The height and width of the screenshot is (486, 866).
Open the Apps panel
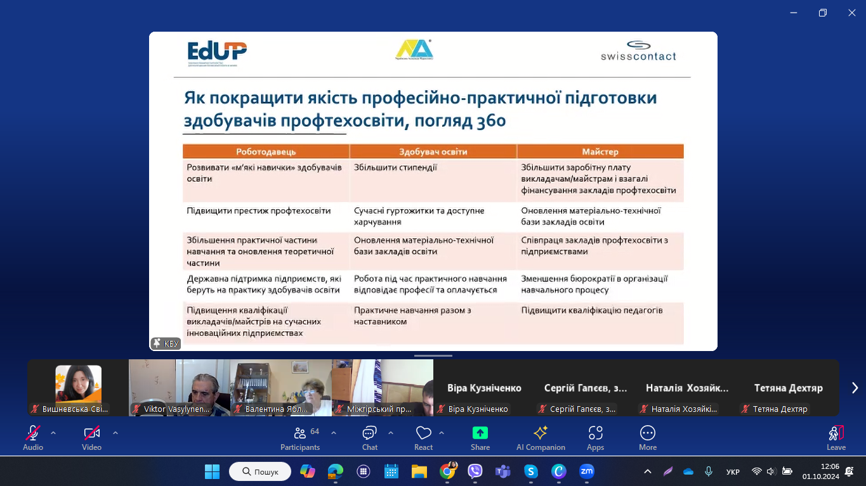pos(595,438)
